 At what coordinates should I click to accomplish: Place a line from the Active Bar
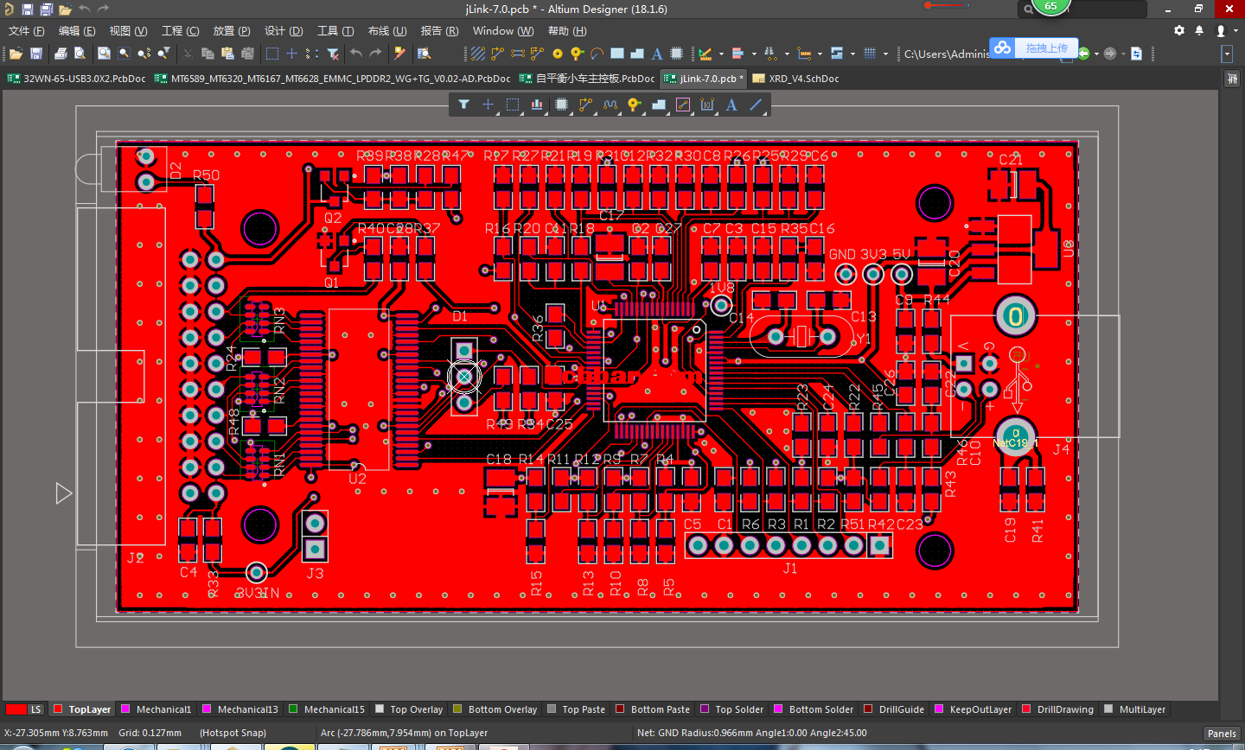(x=757, y=105)
